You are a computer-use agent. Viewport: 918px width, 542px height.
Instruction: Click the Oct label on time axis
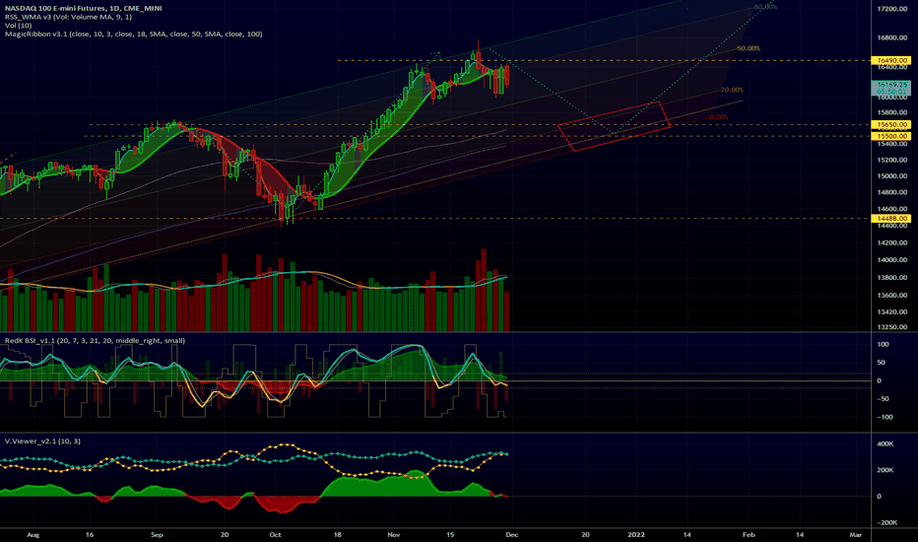tap(275, 535)
